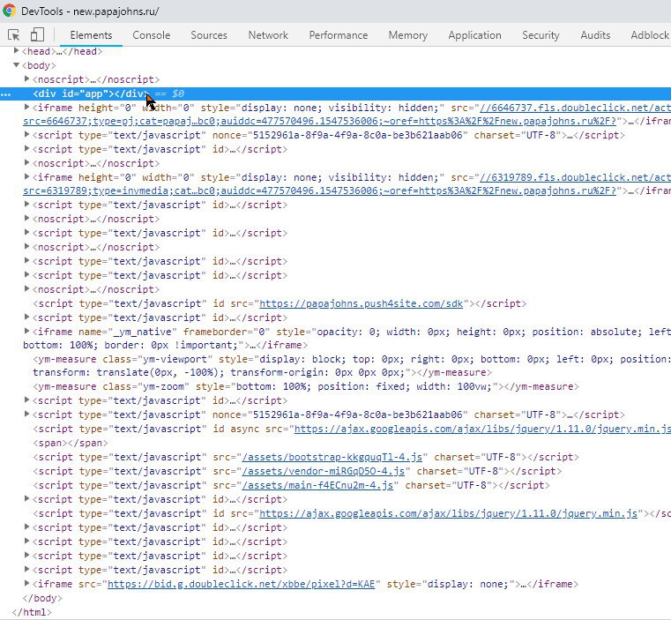Select the empty span element row

71,443
